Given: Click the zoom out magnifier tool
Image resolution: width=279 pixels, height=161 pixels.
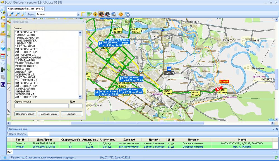Looking at the screenshot, I should 17,14.
